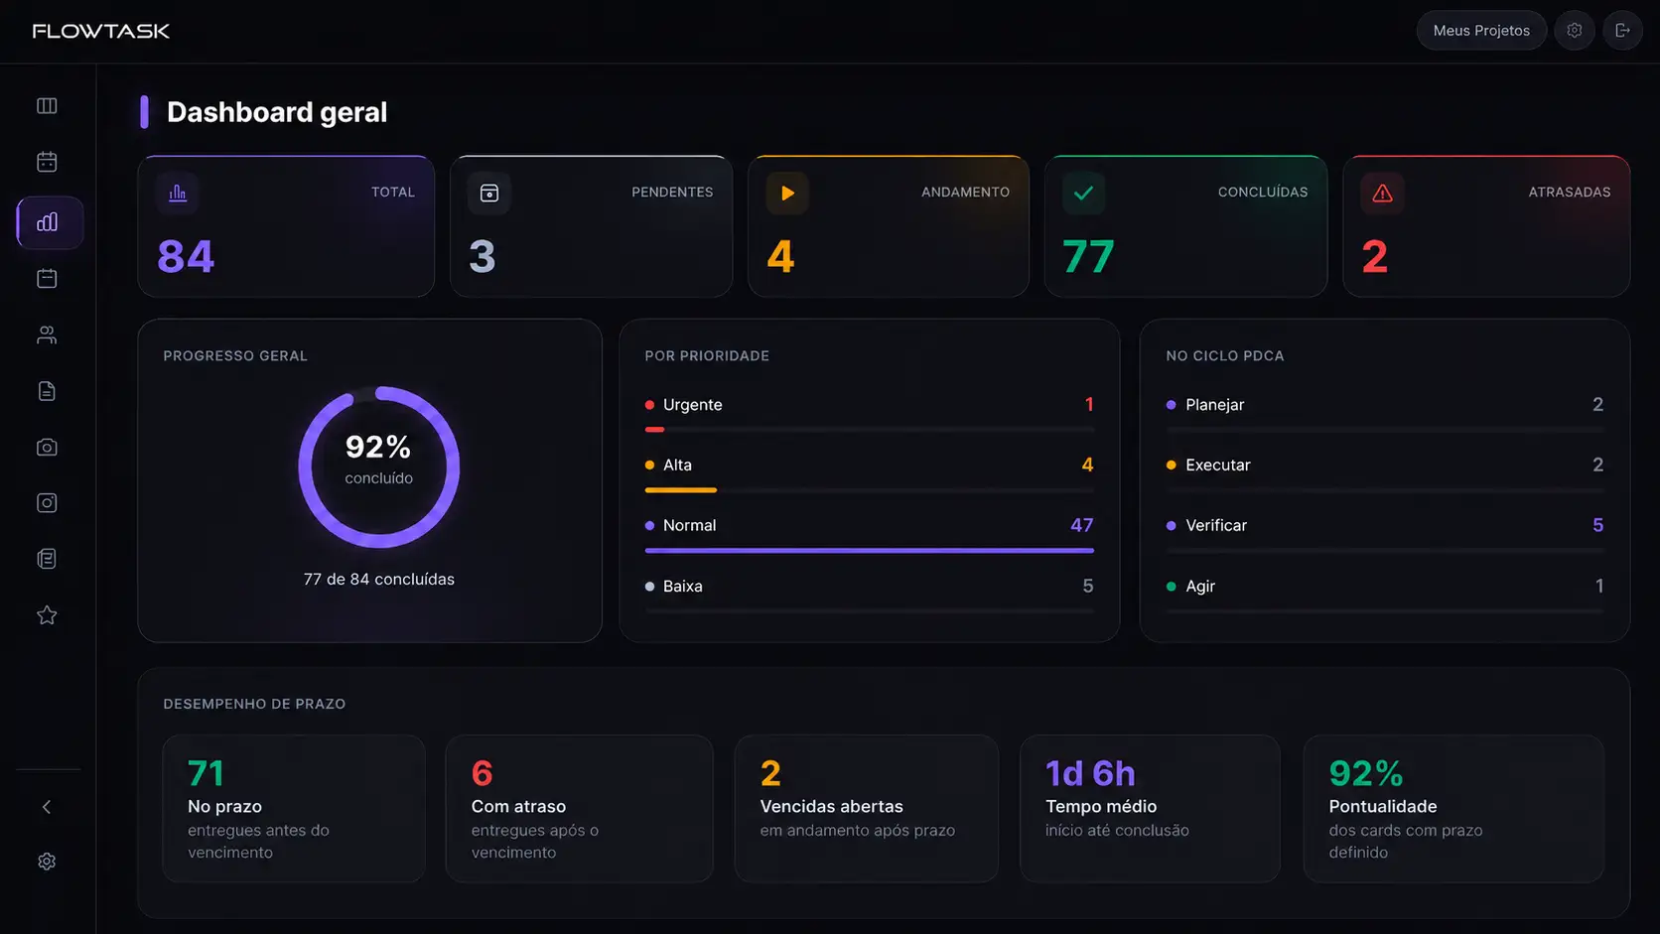The width and height of the screenshot is (1660, 934).
Task: Click the NO CICLO PDCA section title
Action: pyautogui.click(x=1225, y=355)
